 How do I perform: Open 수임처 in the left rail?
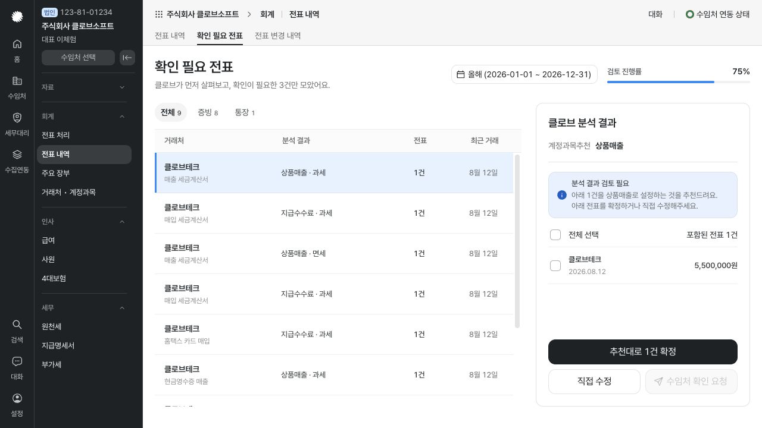pos(17,87)
